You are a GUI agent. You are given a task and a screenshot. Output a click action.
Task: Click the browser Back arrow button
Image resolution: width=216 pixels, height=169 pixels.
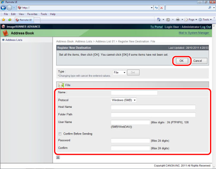[3, 8]
